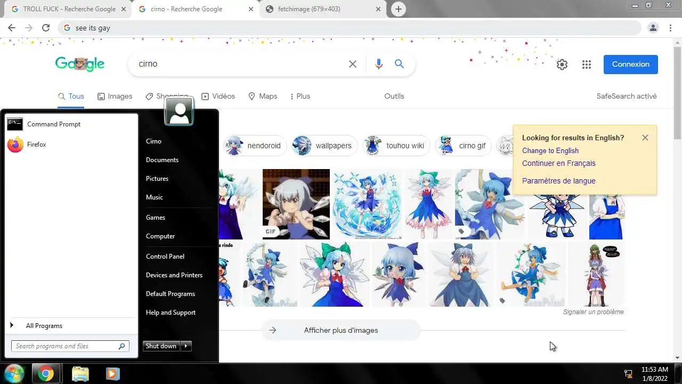Open Games in Start menu

coord(156,218)
